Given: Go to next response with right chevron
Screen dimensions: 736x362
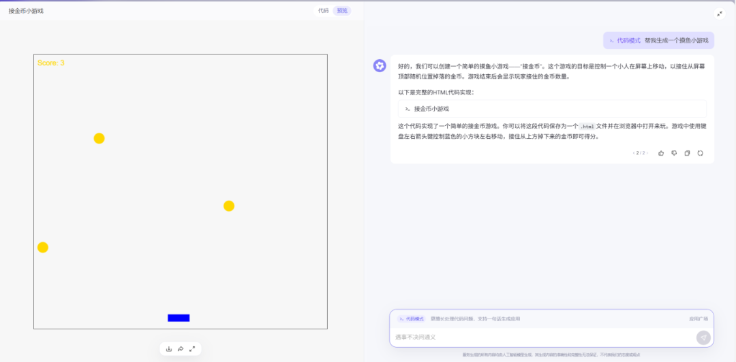Looking at the screenshot, I should [x=648, y=153].
